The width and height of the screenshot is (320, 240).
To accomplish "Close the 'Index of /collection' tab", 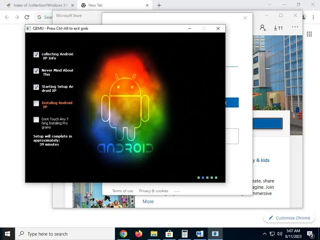I will pyautogui.click(x=72, y=6).
